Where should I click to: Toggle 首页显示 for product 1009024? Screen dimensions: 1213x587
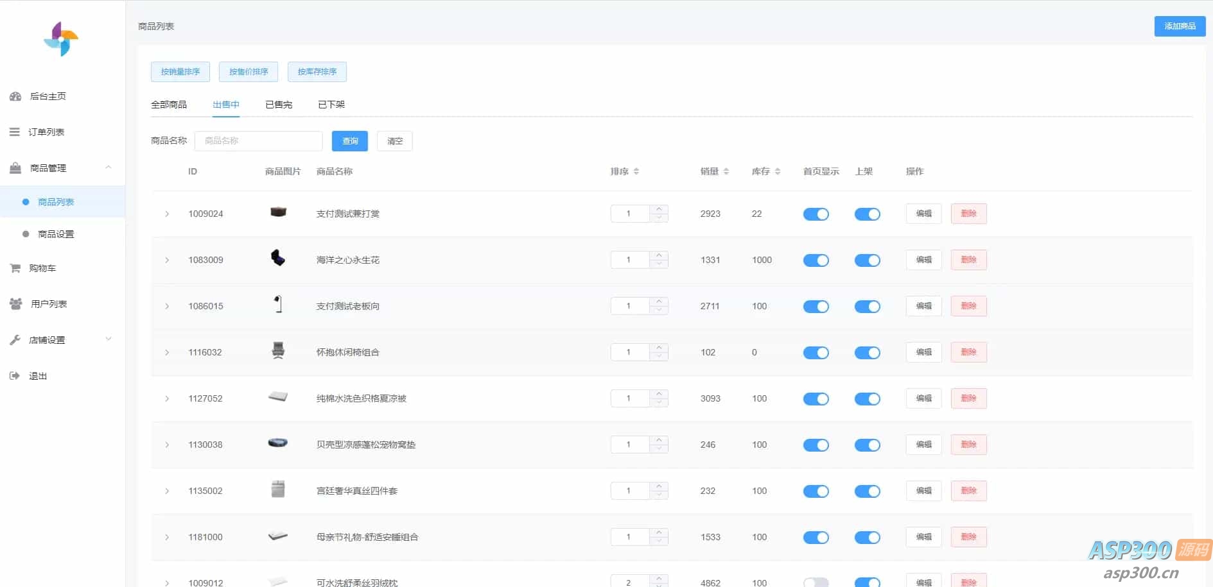click(816, 214)
